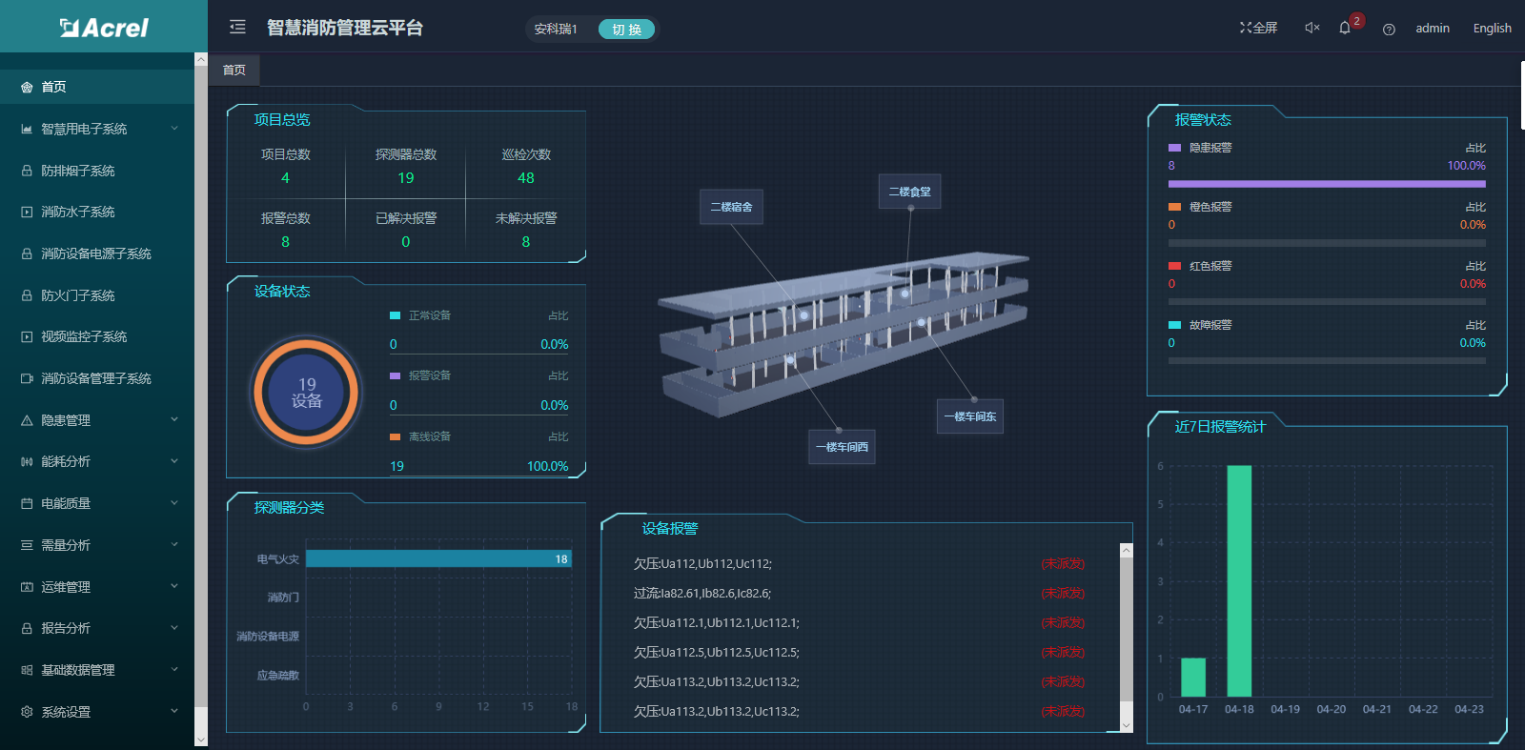Image resolution: width=1525 pixels, height=750 pixels.
Task: Select the 首页 tab
Action: (234, 70)
